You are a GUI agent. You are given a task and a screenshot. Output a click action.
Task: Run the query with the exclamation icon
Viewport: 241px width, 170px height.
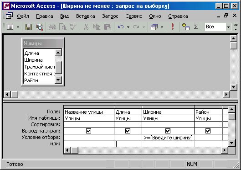coord(173,27)
